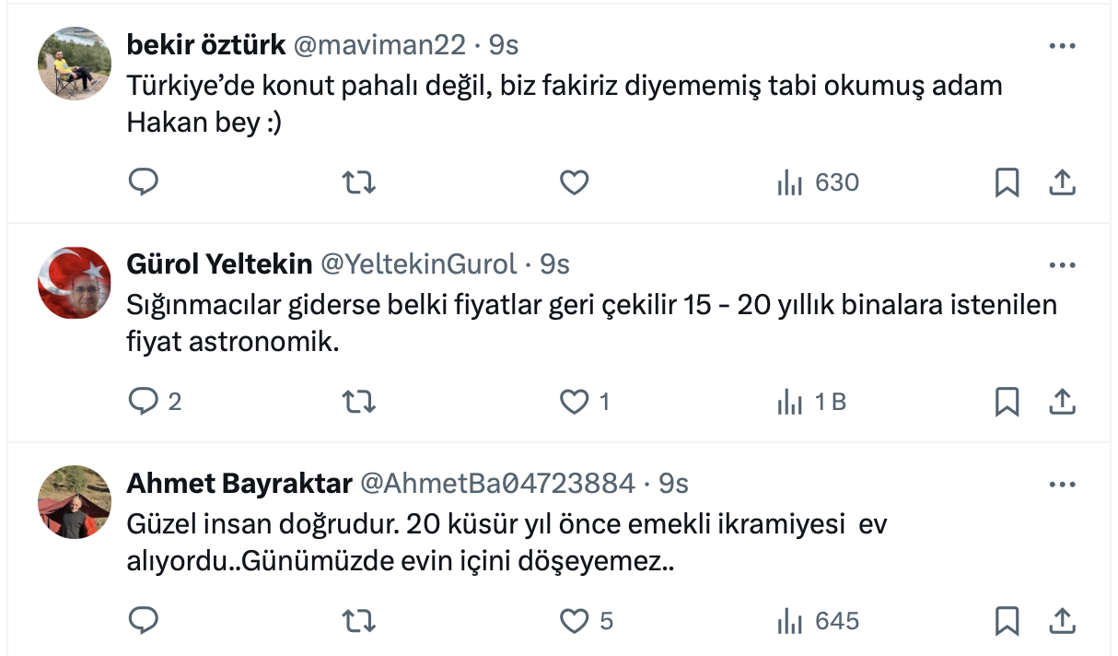Bookmark Ahmet Bayraktar's tweet
Image resolution: width=1118 pixels, height=656 pixels.
click(x=1007, y=621)
